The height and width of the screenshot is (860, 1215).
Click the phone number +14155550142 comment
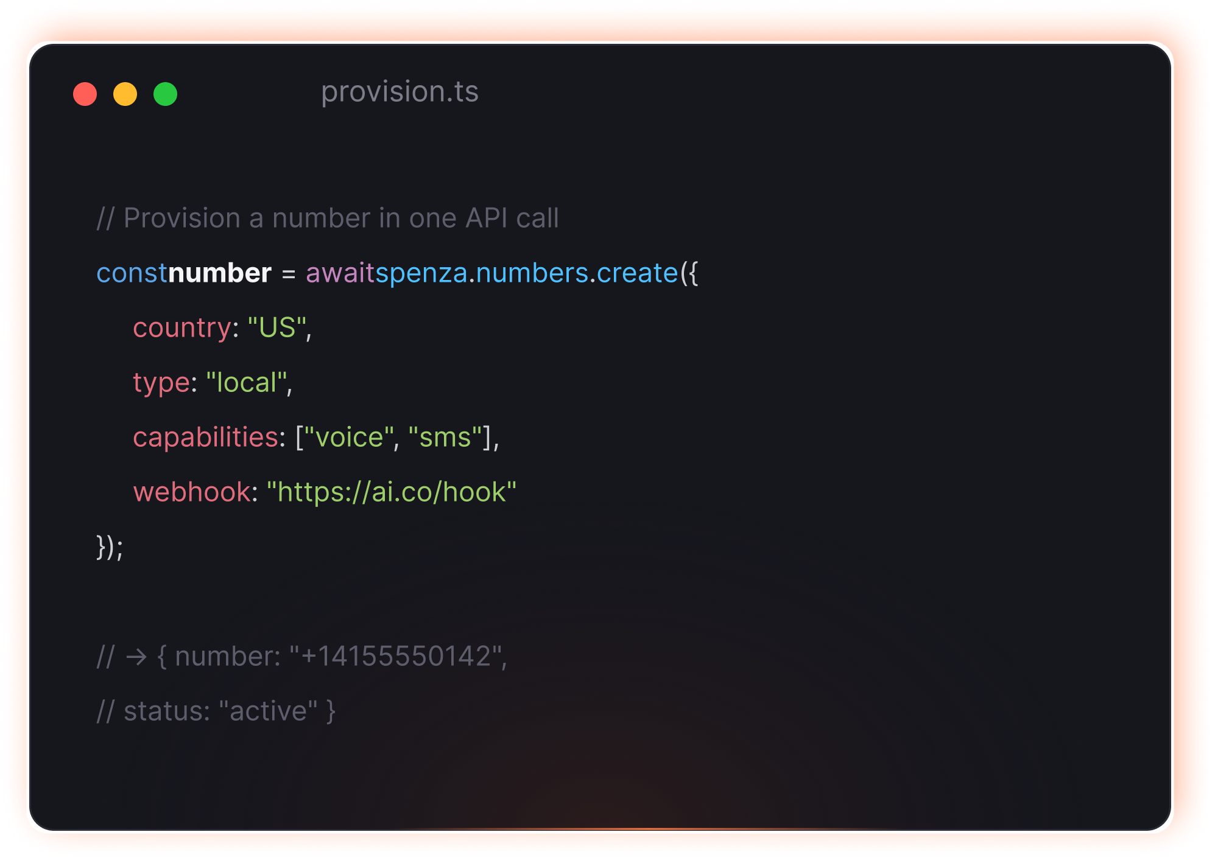pyautogui.click(x=396, y=656)
